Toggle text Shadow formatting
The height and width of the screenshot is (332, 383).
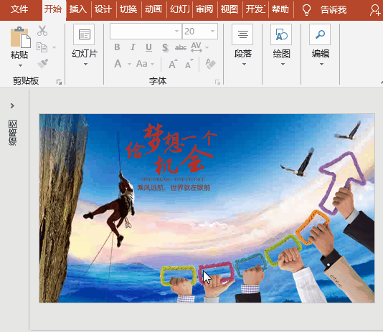(165, 47)
